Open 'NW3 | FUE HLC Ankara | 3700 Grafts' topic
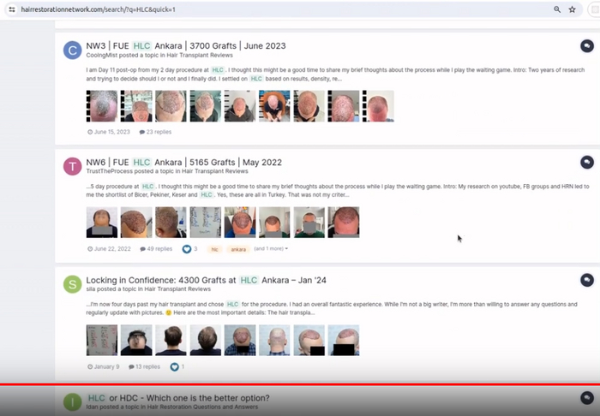Image resolution: width=600 pixels, height=416 pixels. click(x=186, y=46)
